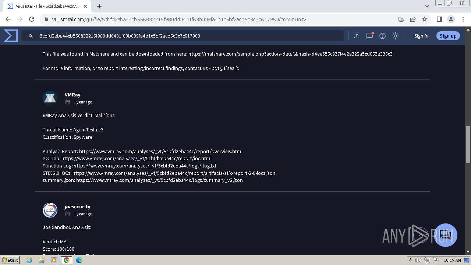Go back with the browser back arrow
Viewport: 471px width, 265px height.
(8, 19)
